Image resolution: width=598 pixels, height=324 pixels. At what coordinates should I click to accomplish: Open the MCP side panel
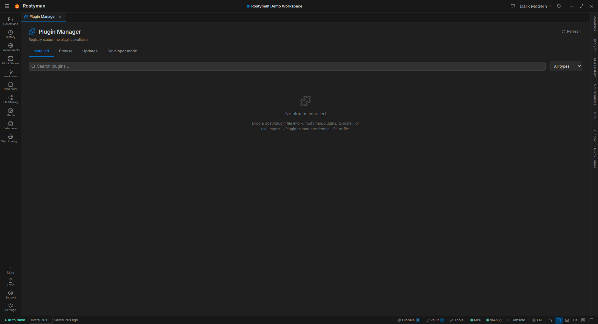595,116
